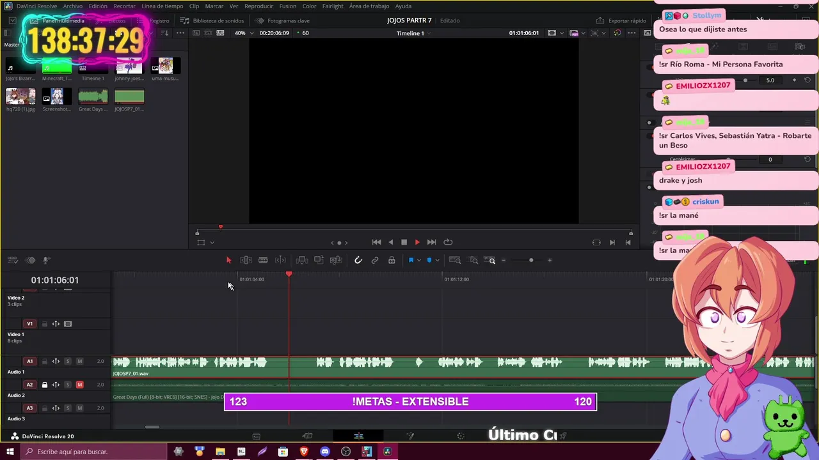The image size is (819, 460).
Task: Open the Fusion menu
Action: (x=288, y=6)
